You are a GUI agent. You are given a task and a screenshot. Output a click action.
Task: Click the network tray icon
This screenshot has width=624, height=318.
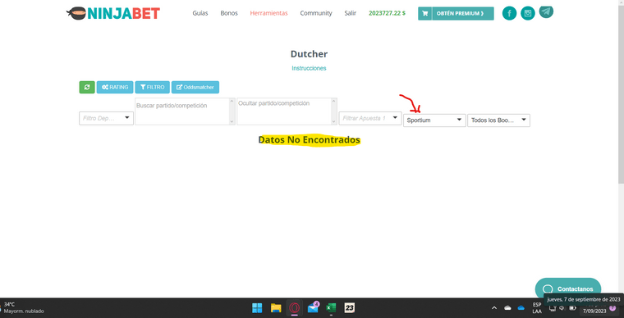click(553, 308)
